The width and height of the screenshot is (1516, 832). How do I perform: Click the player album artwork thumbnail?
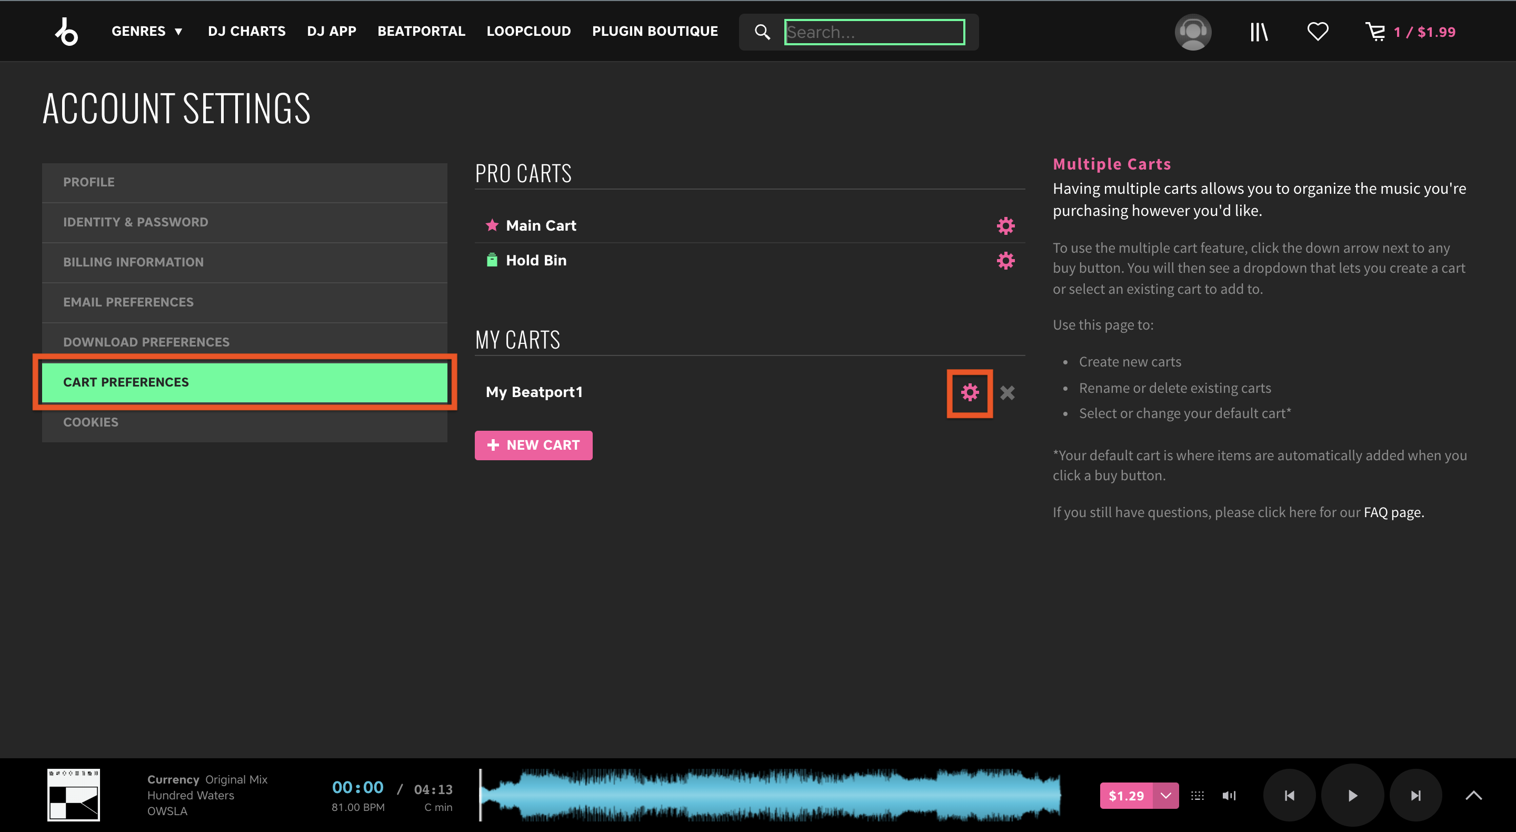point(74,795)
